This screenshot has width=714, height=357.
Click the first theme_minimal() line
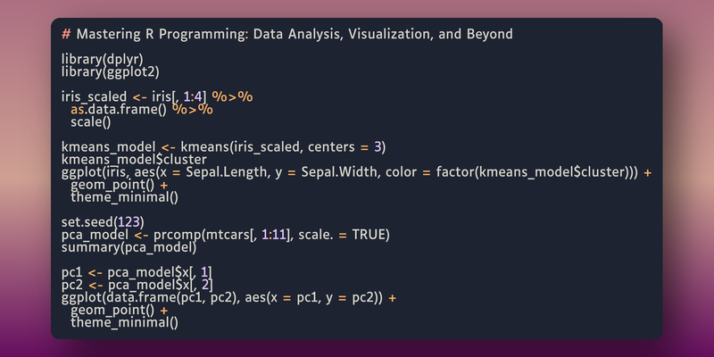click(x=124, y=197)
